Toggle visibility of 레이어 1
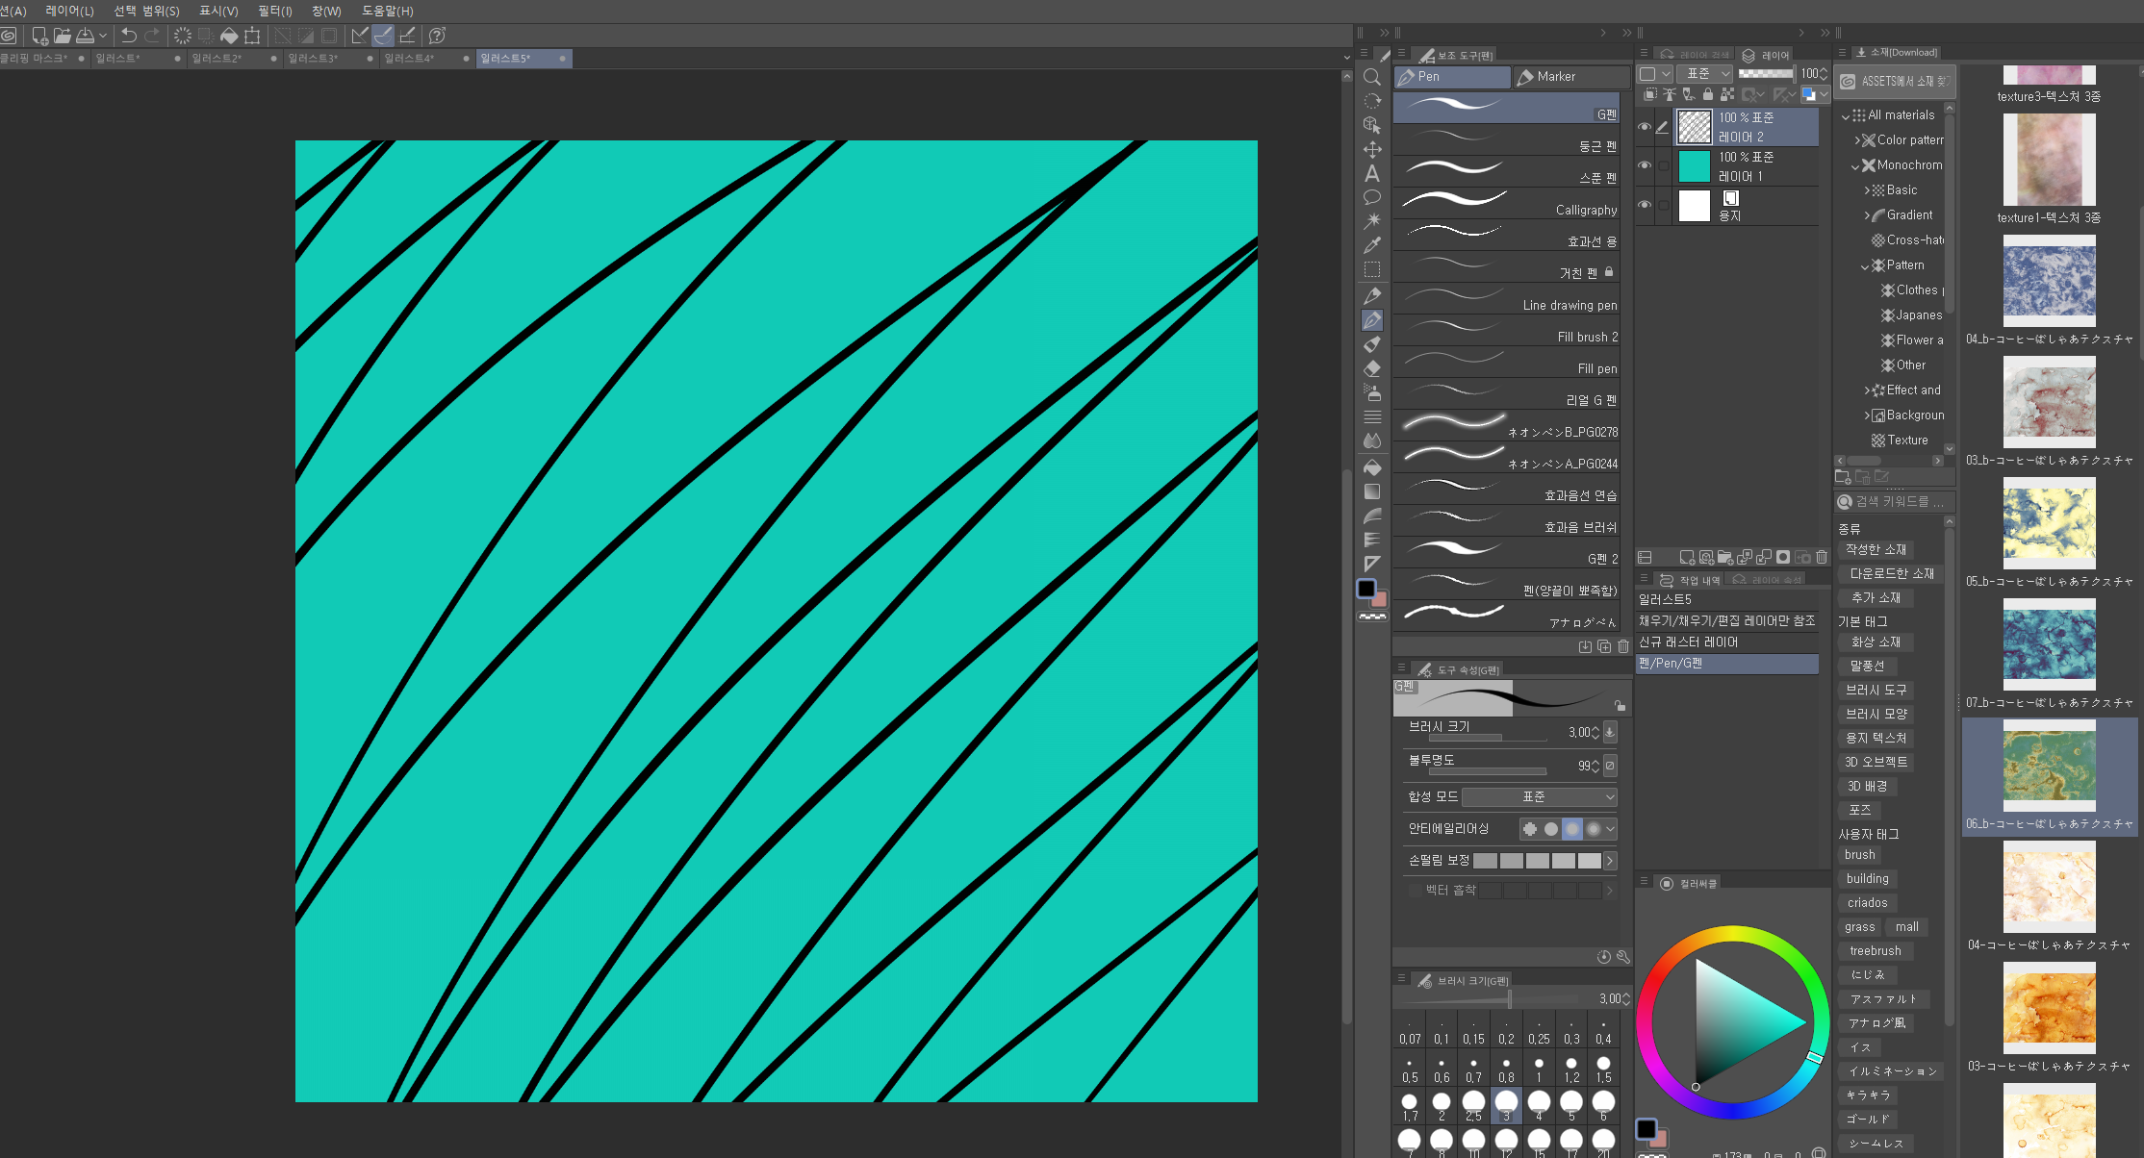 point(1645,165)
